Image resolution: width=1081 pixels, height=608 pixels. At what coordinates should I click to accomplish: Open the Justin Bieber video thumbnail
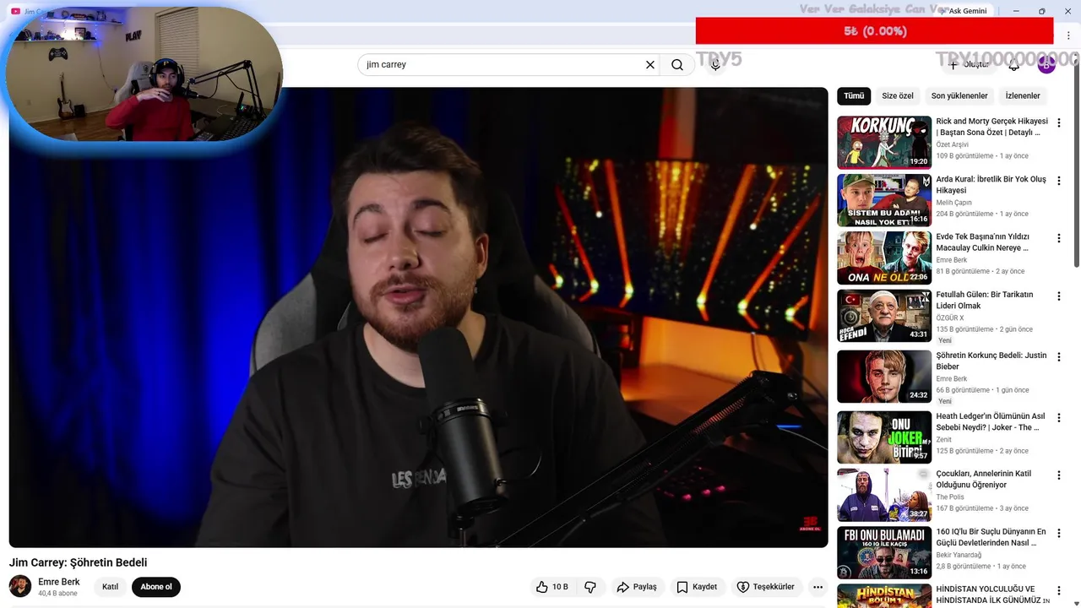884,377
